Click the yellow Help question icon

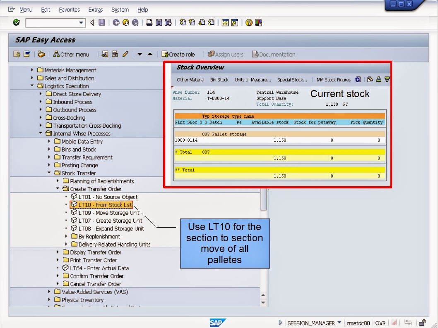tap(249, 23)
